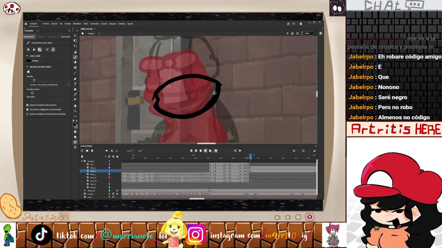Open the Ayuda menu
The height and width of the screenshot is (248, 442).
click(130, 24)
